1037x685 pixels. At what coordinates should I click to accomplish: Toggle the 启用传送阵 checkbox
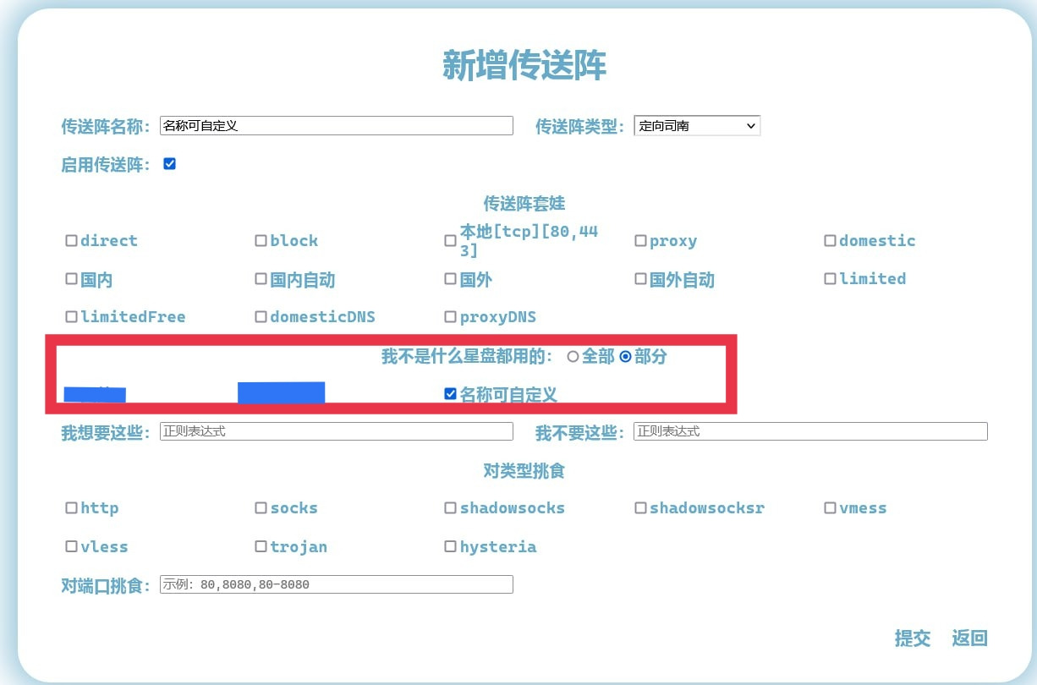169,164
